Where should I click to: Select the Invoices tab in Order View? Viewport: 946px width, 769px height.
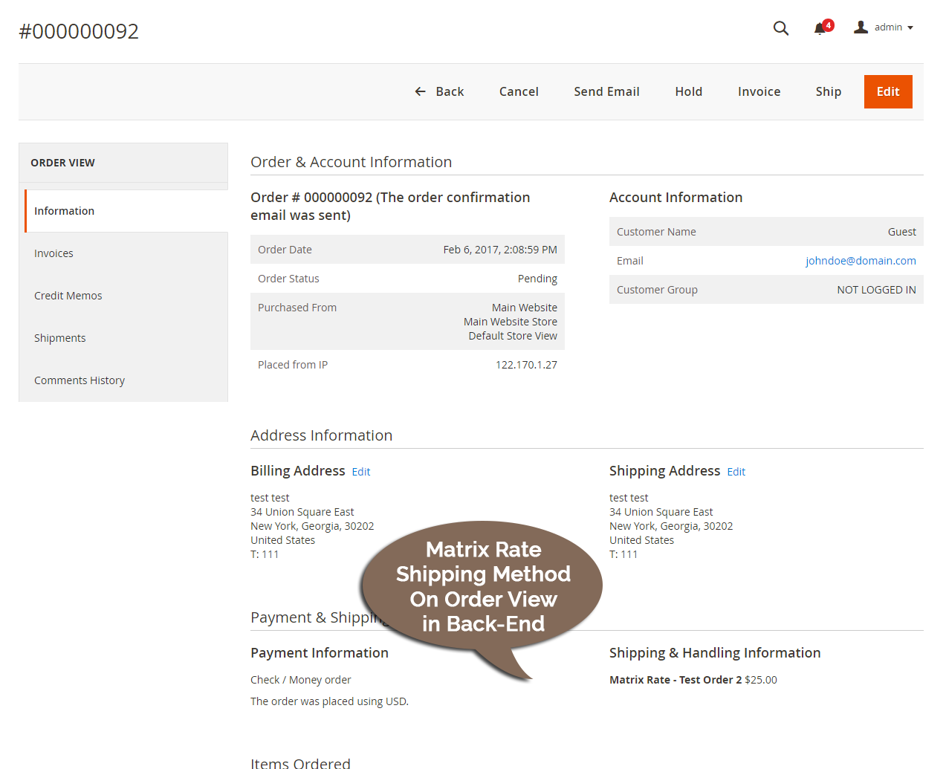(x=54, y=253)
